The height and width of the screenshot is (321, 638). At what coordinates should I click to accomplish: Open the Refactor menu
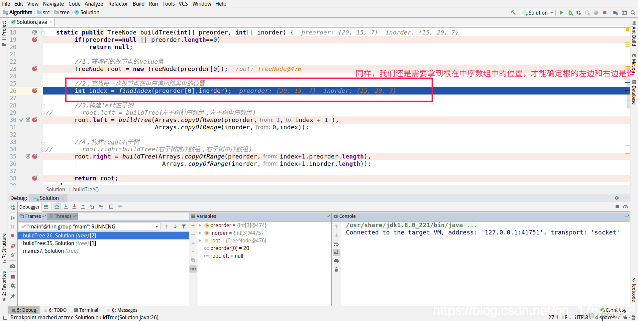click(x=118, y=4)
